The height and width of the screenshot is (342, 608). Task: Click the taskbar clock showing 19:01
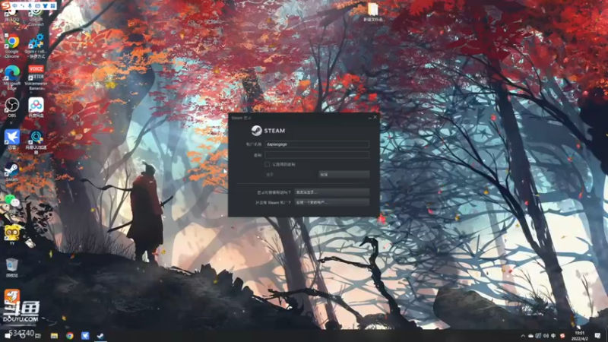point(580,336)
